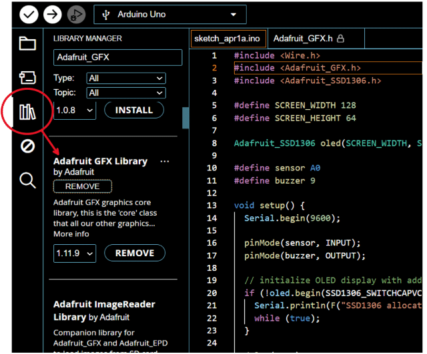
Task: Click the Adafruit GFX Library title
Action: point(100,161)
